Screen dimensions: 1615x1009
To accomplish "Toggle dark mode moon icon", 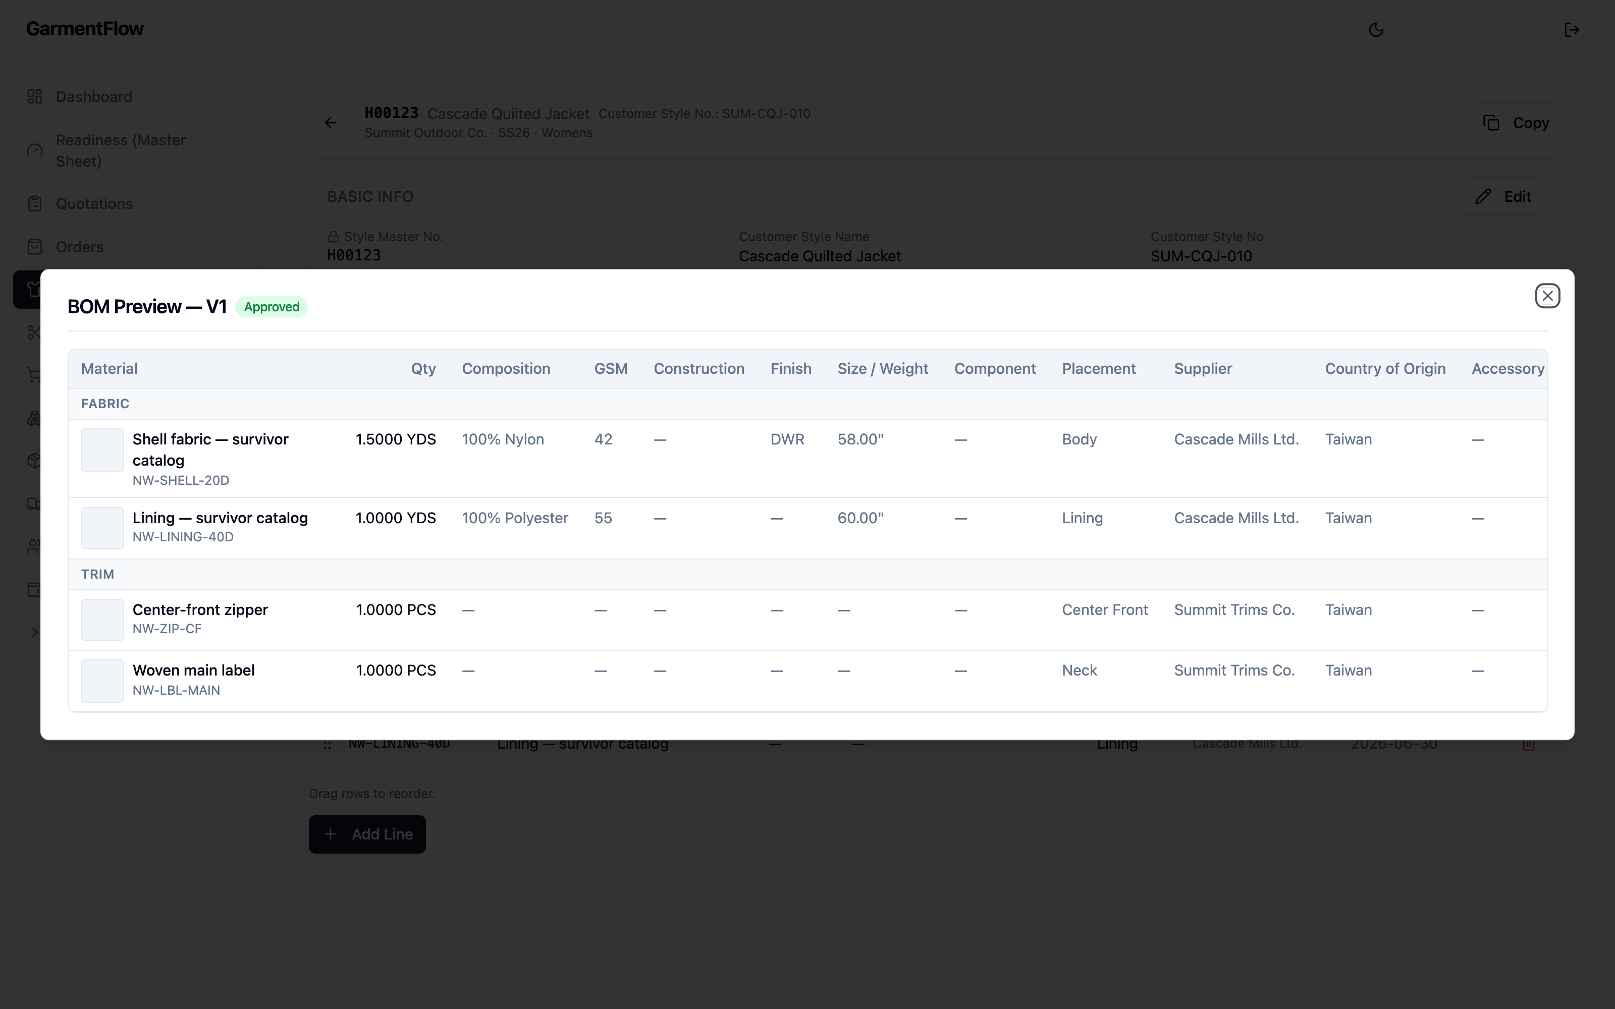I will [1375, 30].
